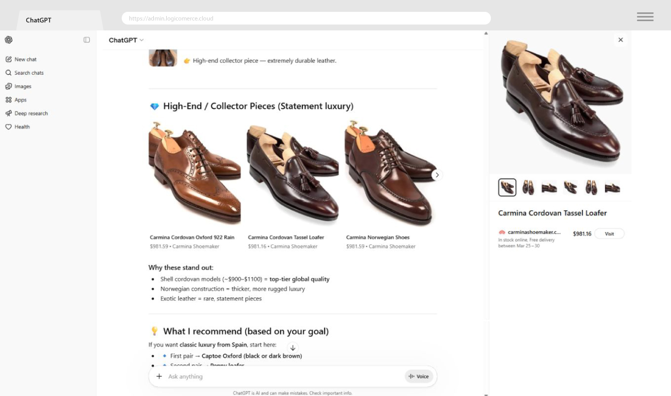Click the Visit button for the loafer

click(x=610, y=234)
